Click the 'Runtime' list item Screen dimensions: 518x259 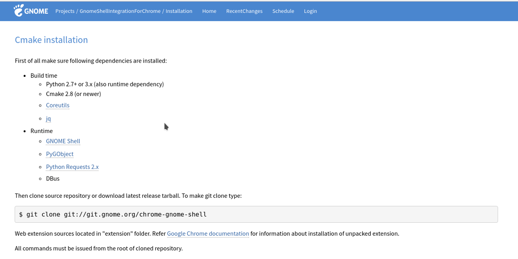[x=41, y=131]
